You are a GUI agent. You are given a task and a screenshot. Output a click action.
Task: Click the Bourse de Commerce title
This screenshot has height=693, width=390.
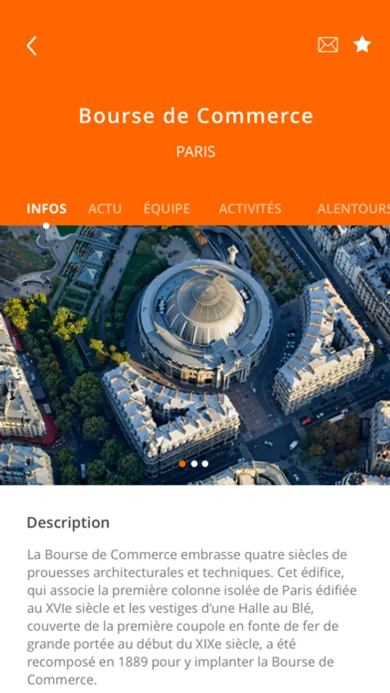195,115
